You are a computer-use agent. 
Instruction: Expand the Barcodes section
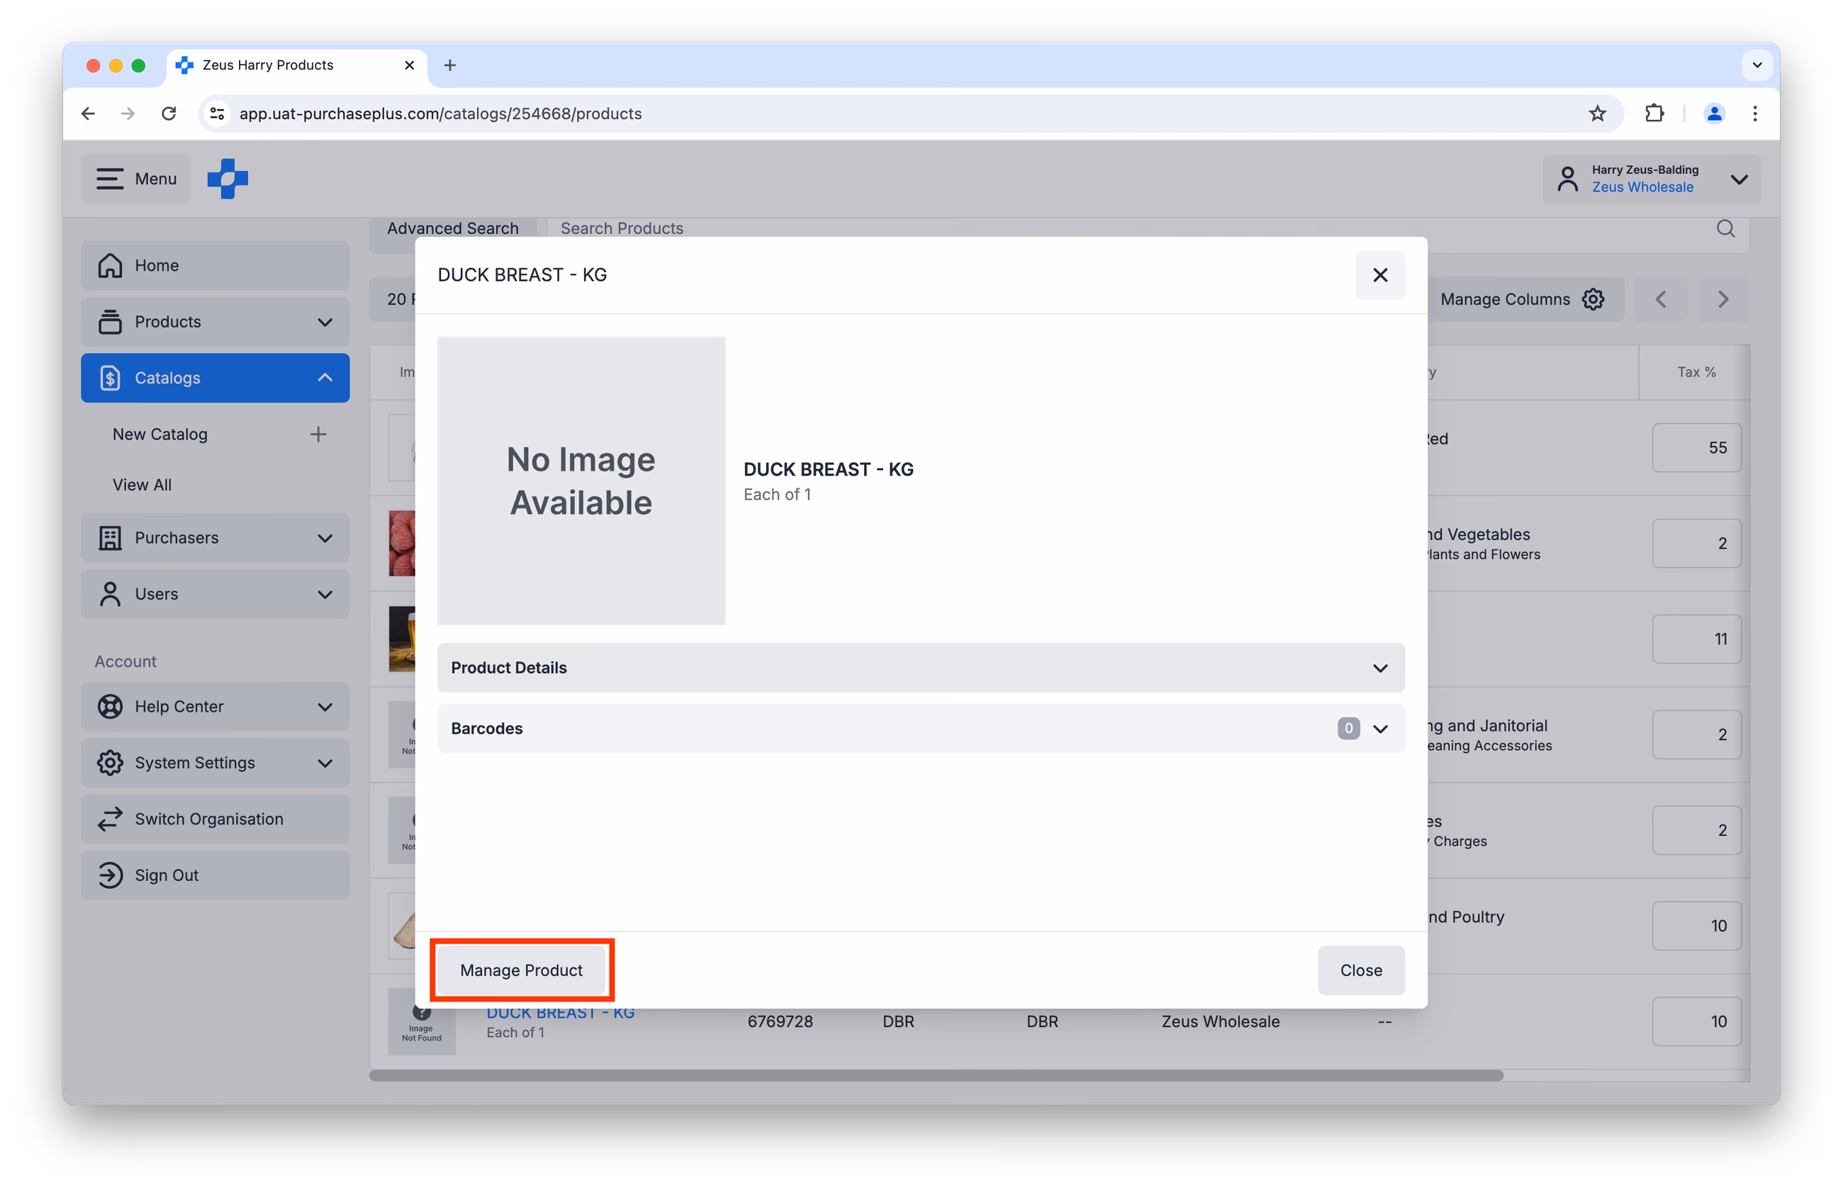pos(920,728)
